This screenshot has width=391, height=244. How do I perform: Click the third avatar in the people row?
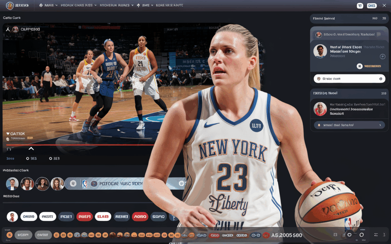click(42, 184)
